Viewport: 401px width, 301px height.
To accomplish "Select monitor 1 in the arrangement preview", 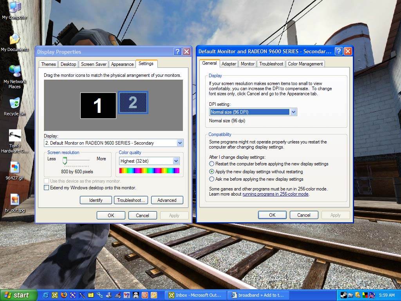I will point(98,105).
